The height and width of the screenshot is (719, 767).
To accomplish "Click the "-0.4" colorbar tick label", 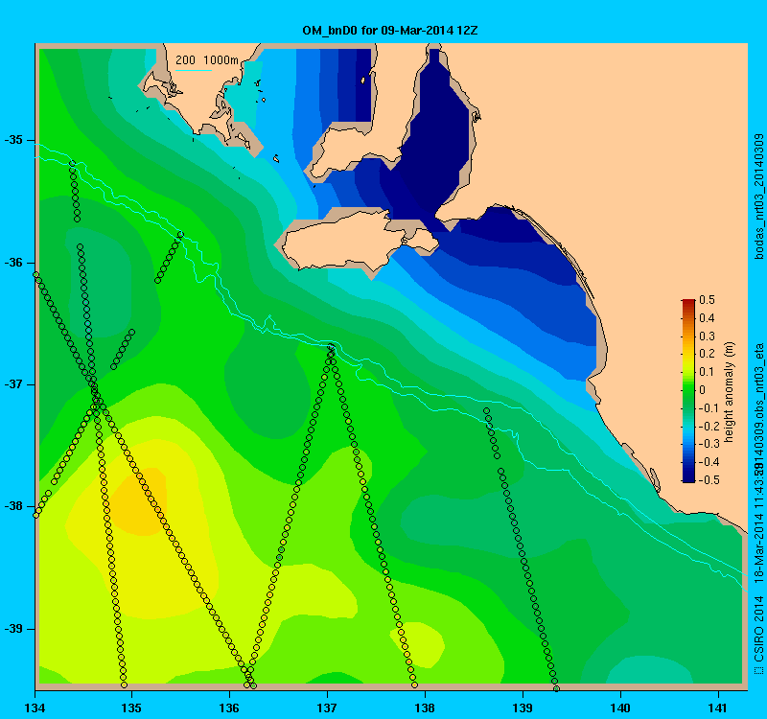I will pyautogui.click(x=709, y=462).
